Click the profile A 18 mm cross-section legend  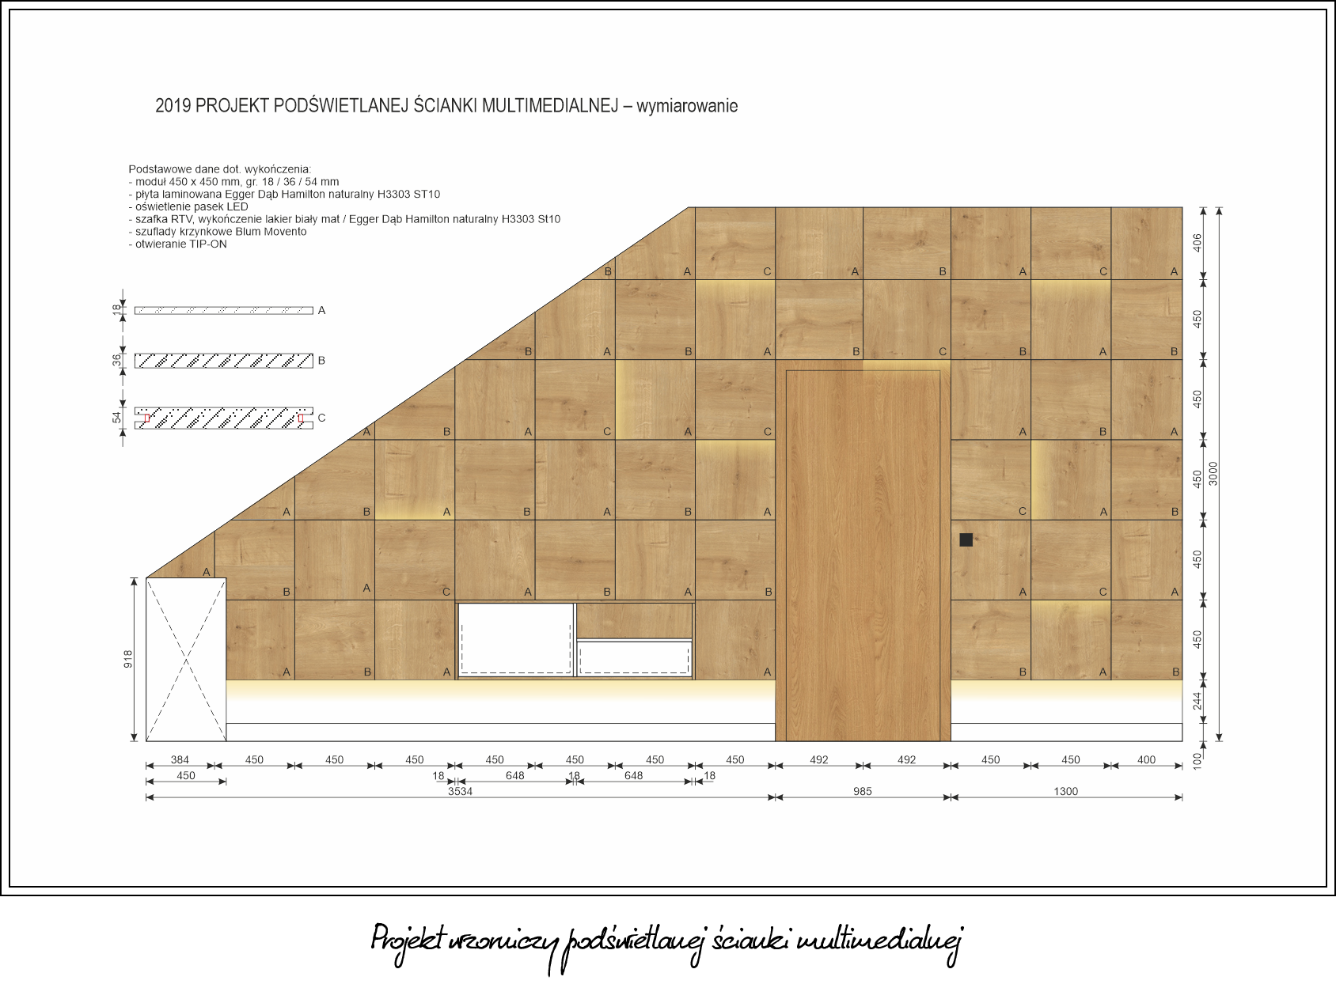(224, 310)
